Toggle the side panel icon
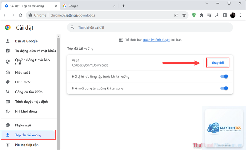The image size is (246, 150). point(225,15)
